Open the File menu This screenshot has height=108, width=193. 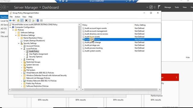[11, 17]
